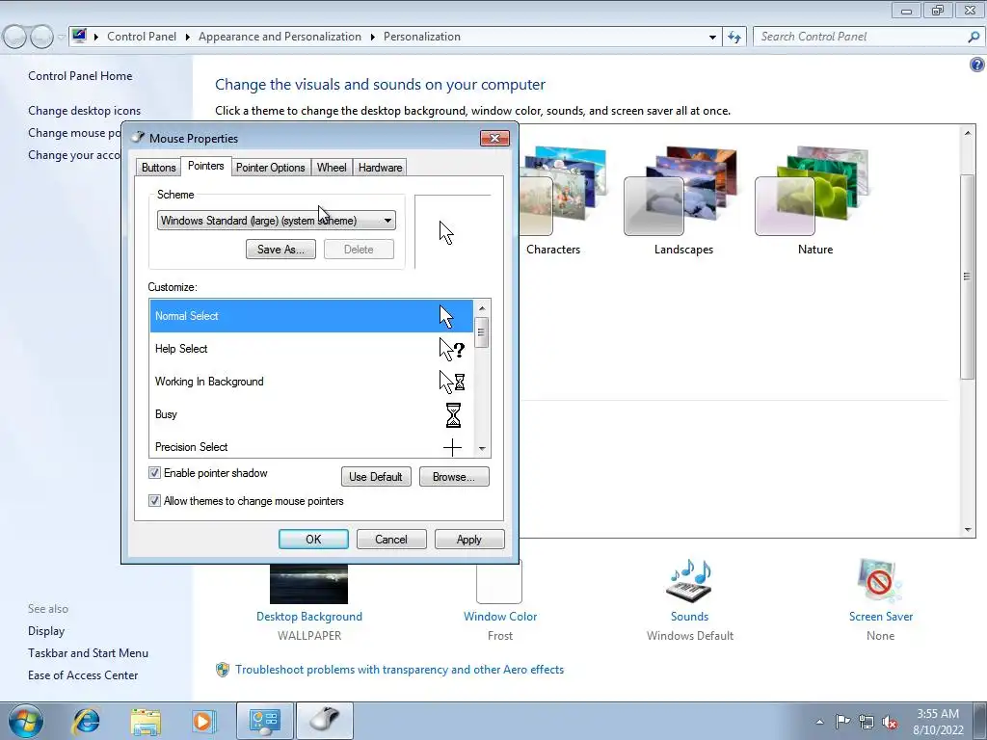Viewport: 987px width, 740px height.
Task: Open the Windows Start menu
Action: coord(26,721)
